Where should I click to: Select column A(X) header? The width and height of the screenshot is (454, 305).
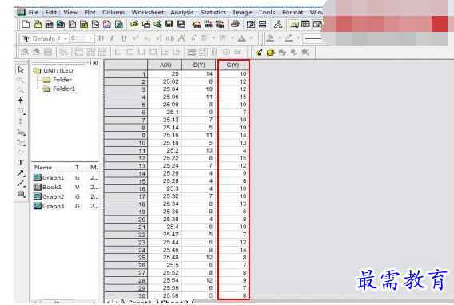[x=165, y=65]
